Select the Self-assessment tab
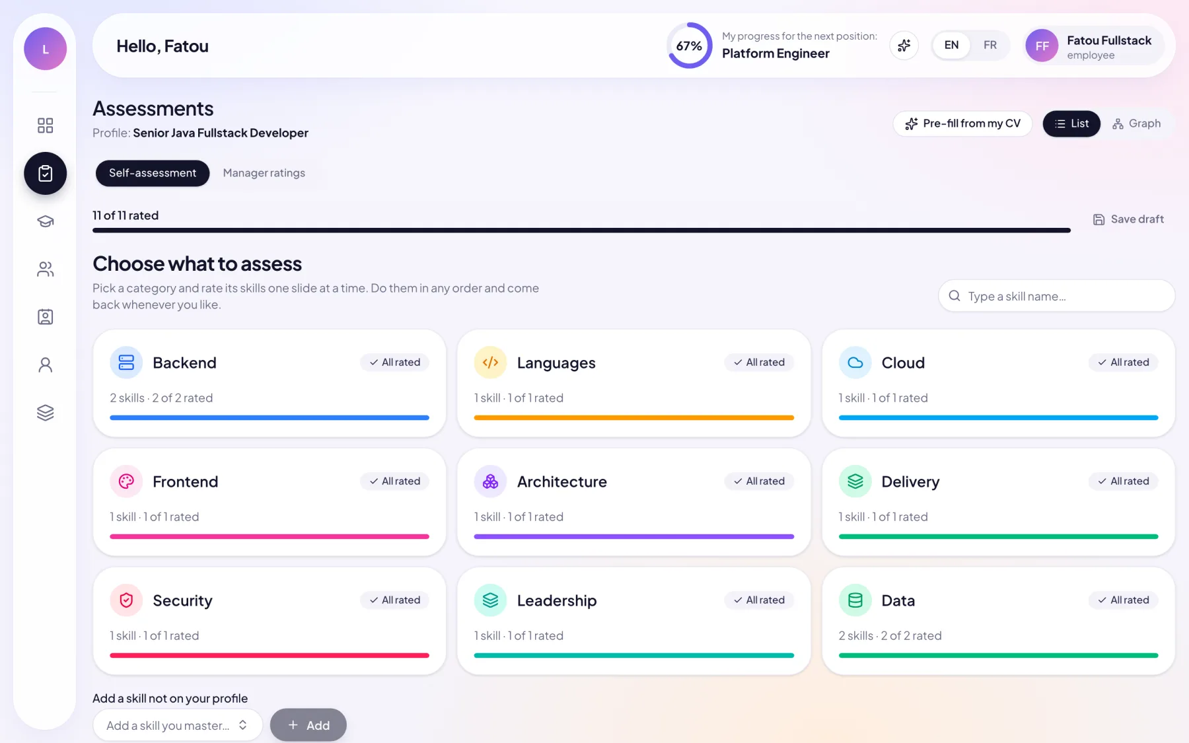The height and width of the screenshot is (743, 1189). tap(153, 173)
